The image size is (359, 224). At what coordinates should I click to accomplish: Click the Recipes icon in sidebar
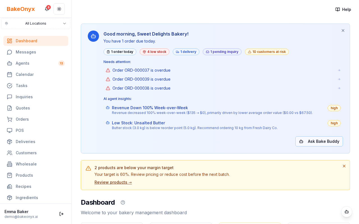tap(10, 186)
